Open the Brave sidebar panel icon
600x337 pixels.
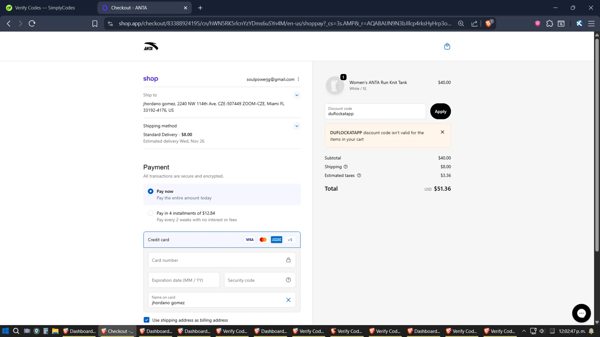(x=561, y=24)
